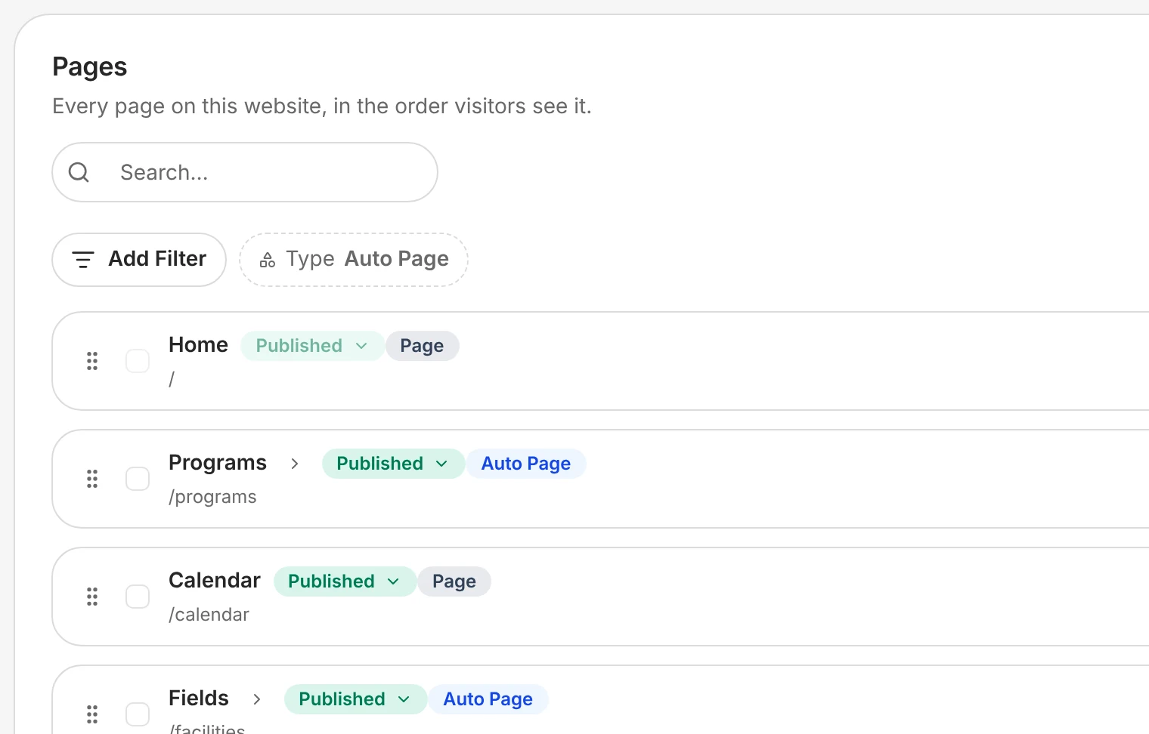Open the Published status dropdown for Programs
The width and height of the screenshot is (1149, 734).
tap(393, 464)
